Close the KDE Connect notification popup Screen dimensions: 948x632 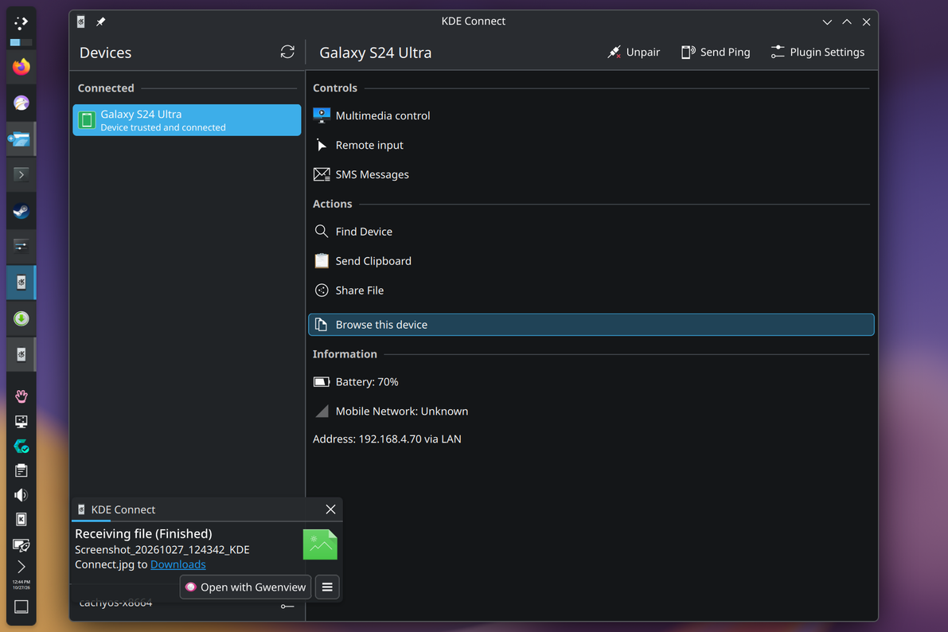pyautogui.click(x=330, y=509)
